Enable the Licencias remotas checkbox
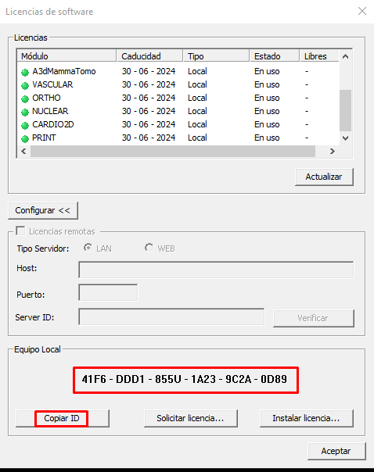Viewport: 374px width, 472px height. [x=20, y=231]
